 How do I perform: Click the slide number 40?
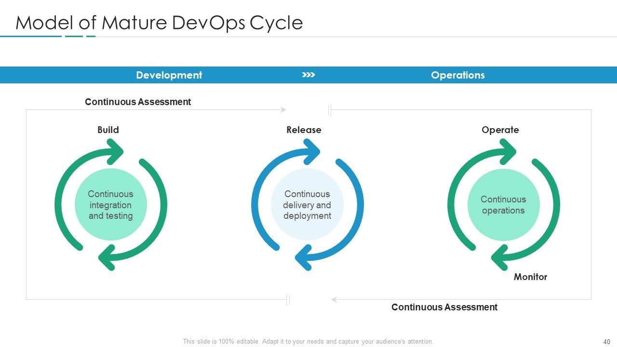click(606, 342)
